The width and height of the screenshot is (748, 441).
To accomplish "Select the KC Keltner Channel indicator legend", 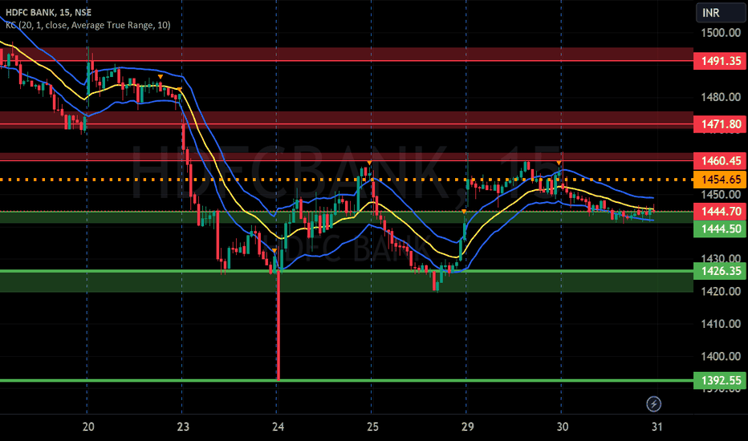I will 87,25.
